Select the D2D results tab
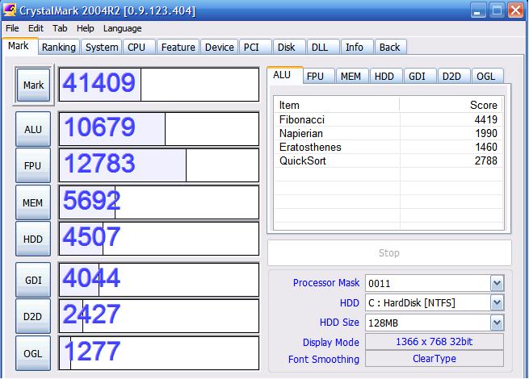529x379 pixels. [x=454, y=76]
